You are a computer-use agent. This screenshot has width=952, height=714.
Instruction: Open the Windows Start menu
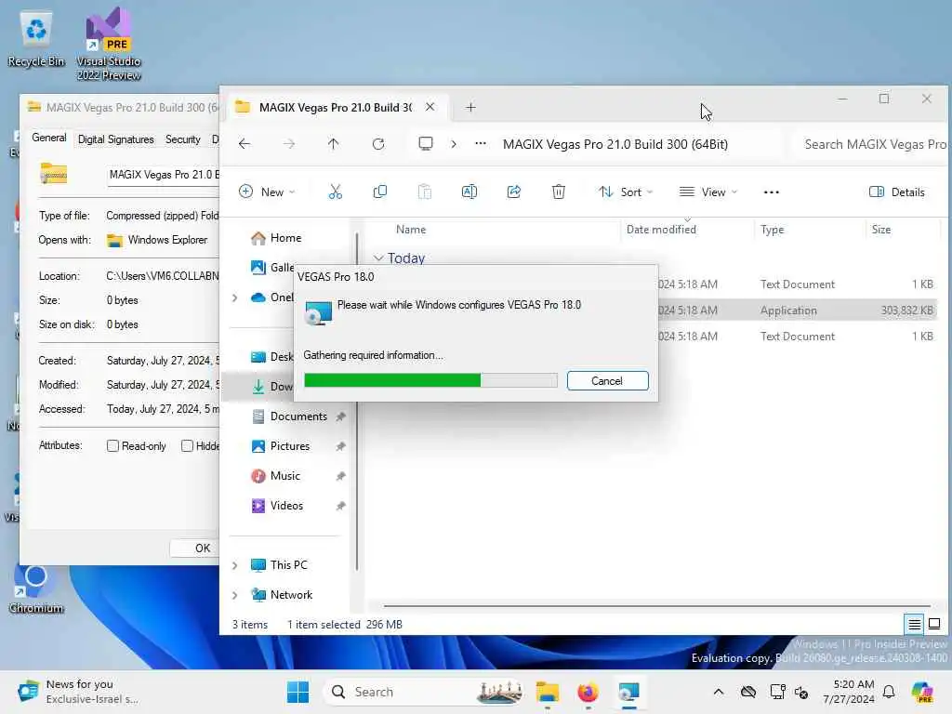pos(297,692)
